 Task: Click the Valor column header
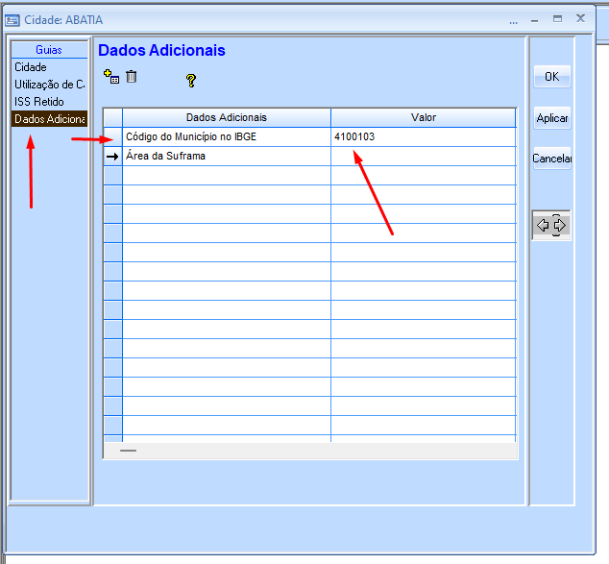[x=424, y=117]
